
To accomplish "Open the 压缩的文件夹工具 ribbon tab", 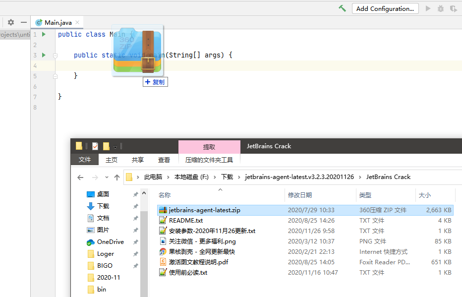I will click(x=209, y=160).
